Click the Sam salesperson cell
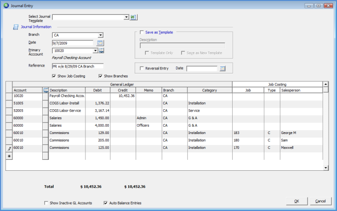 (301, 140)
